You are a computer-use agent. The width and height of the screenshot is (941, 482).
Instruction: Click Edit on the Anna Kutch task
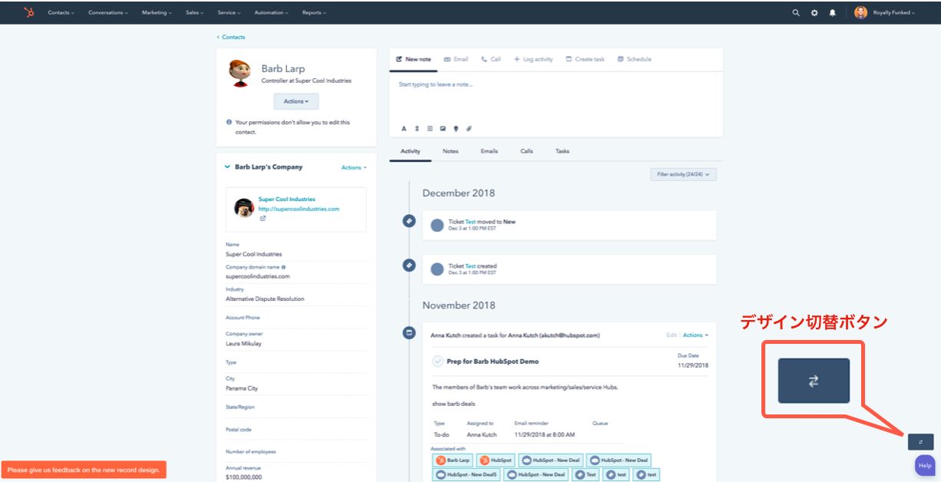672,335
